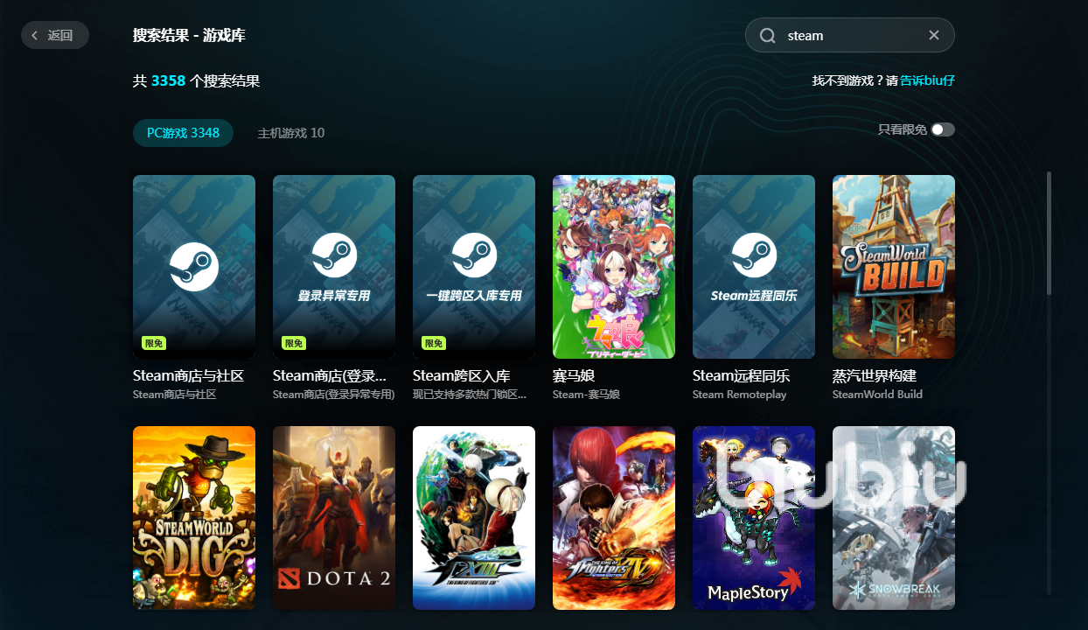Switch to the PC游戏 3348 tab

tap(183, 133)
